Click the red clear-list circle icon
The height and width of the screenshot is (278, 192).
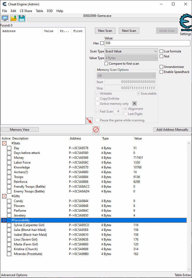coord(96,130)
